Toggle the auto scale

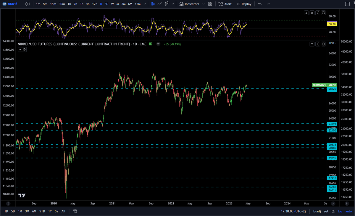pyautogui.click(x=348, y=211)
